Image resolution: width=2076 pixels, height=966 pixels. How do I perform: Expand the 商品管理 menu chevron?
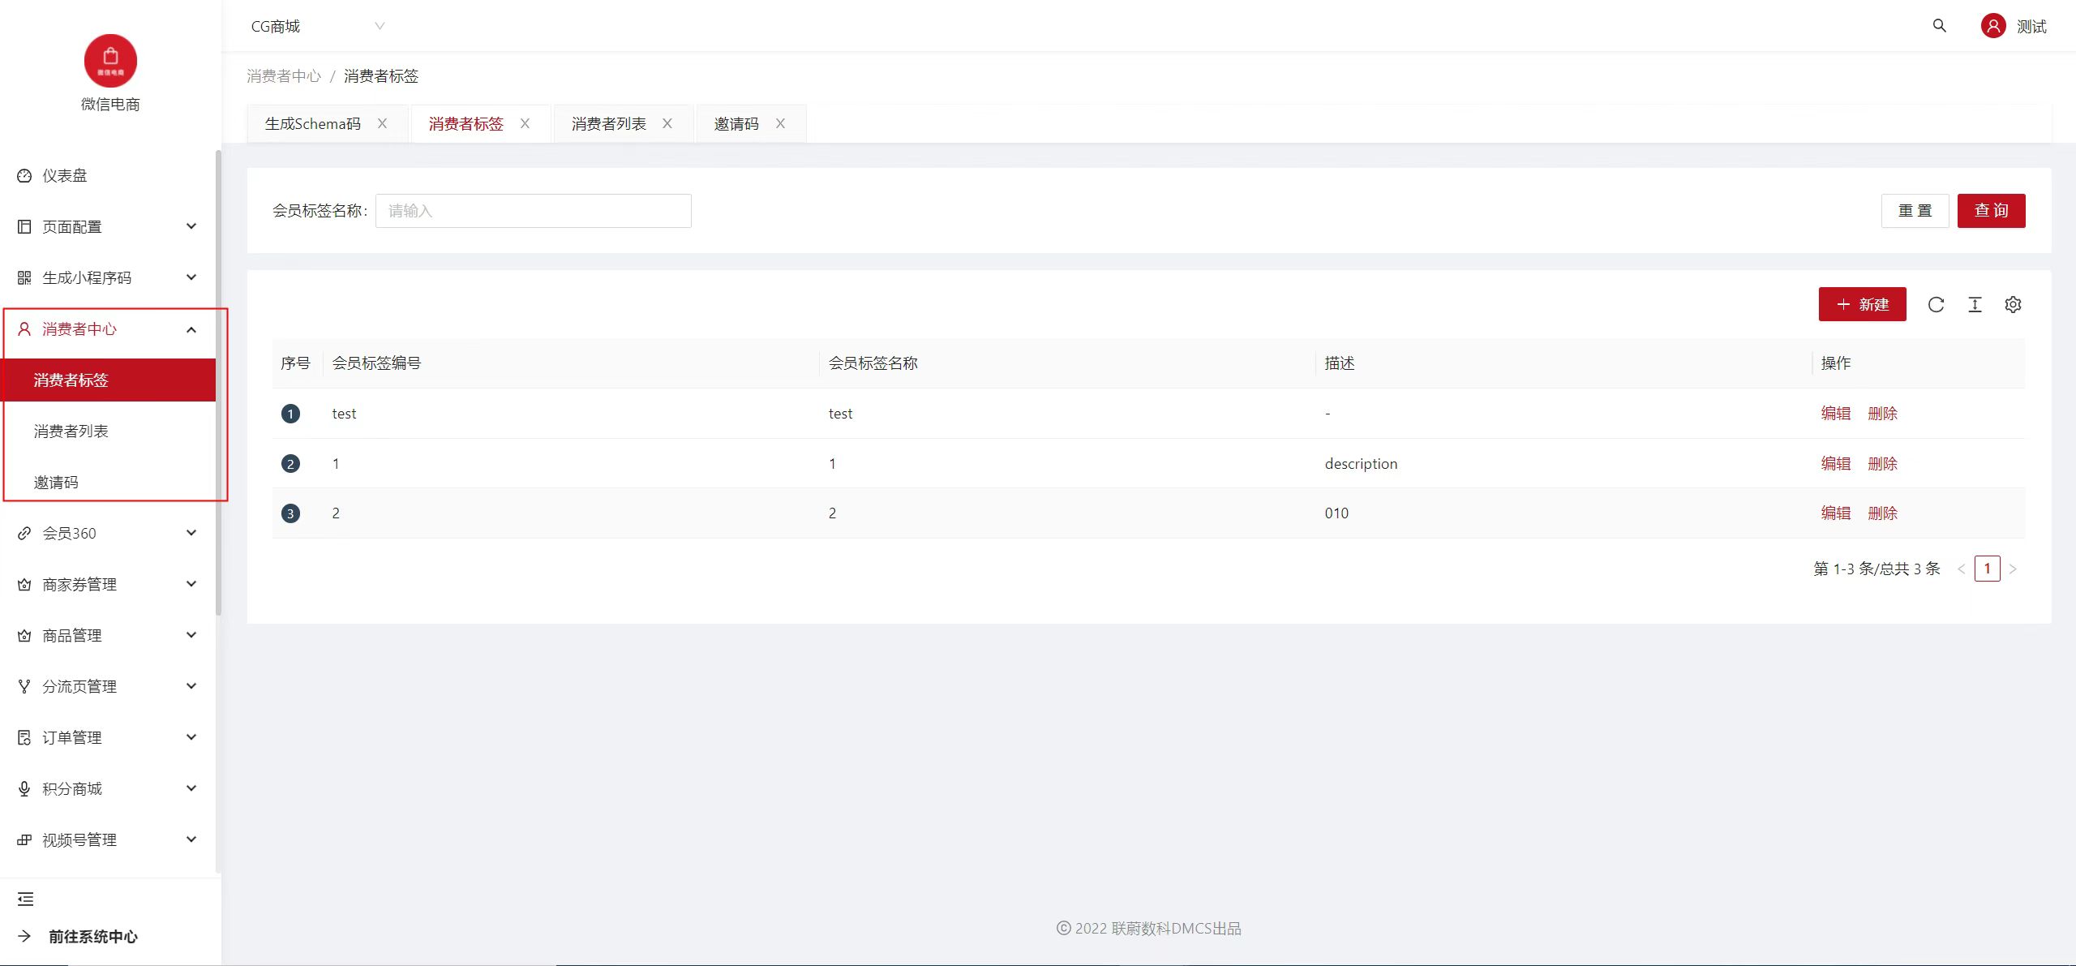pyautogui.click(x=191, y=635)
